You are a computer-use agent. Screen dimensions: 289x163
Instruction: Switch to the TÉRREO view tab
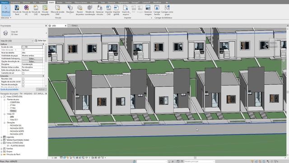(x=75, y=26)
